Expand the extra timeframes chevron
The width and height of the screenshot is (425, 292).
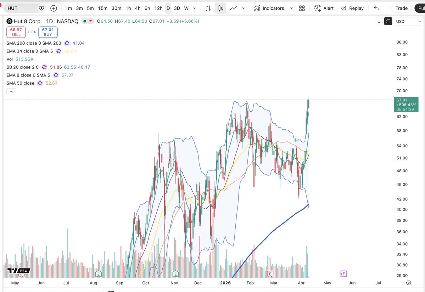tap(194, 8)
